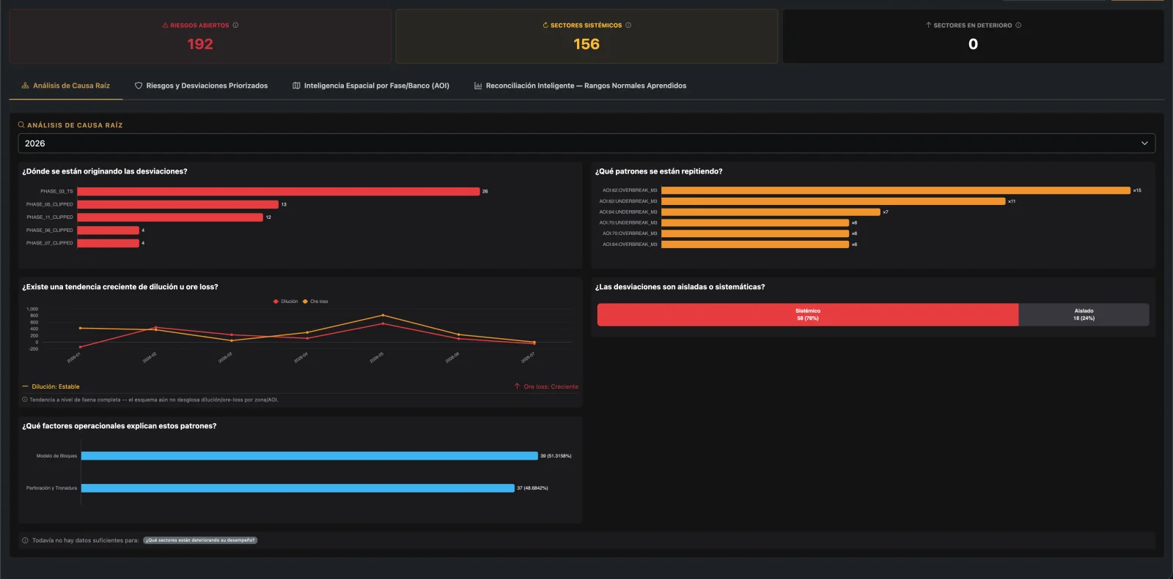The width and height of the screenshot is (1173, 579).
Task: Click the orange bar for AOI:64:UNDERBREAK_M3
Action: pyautogui.click(x=771, y=212)
